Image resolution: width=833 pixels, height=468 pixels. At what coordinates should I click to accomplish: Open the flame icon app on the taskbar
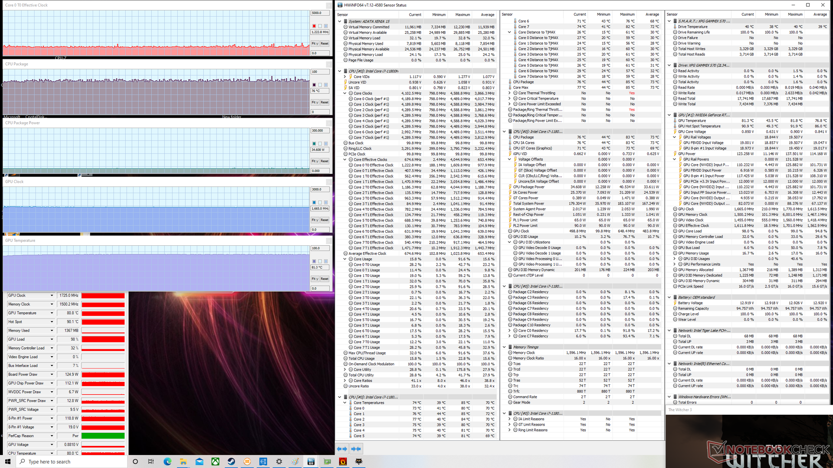point(343,461)
